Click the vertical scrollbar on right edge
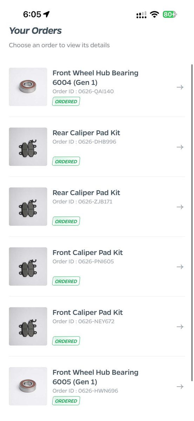Screen dimensions: 194x421 pos(192,223)
